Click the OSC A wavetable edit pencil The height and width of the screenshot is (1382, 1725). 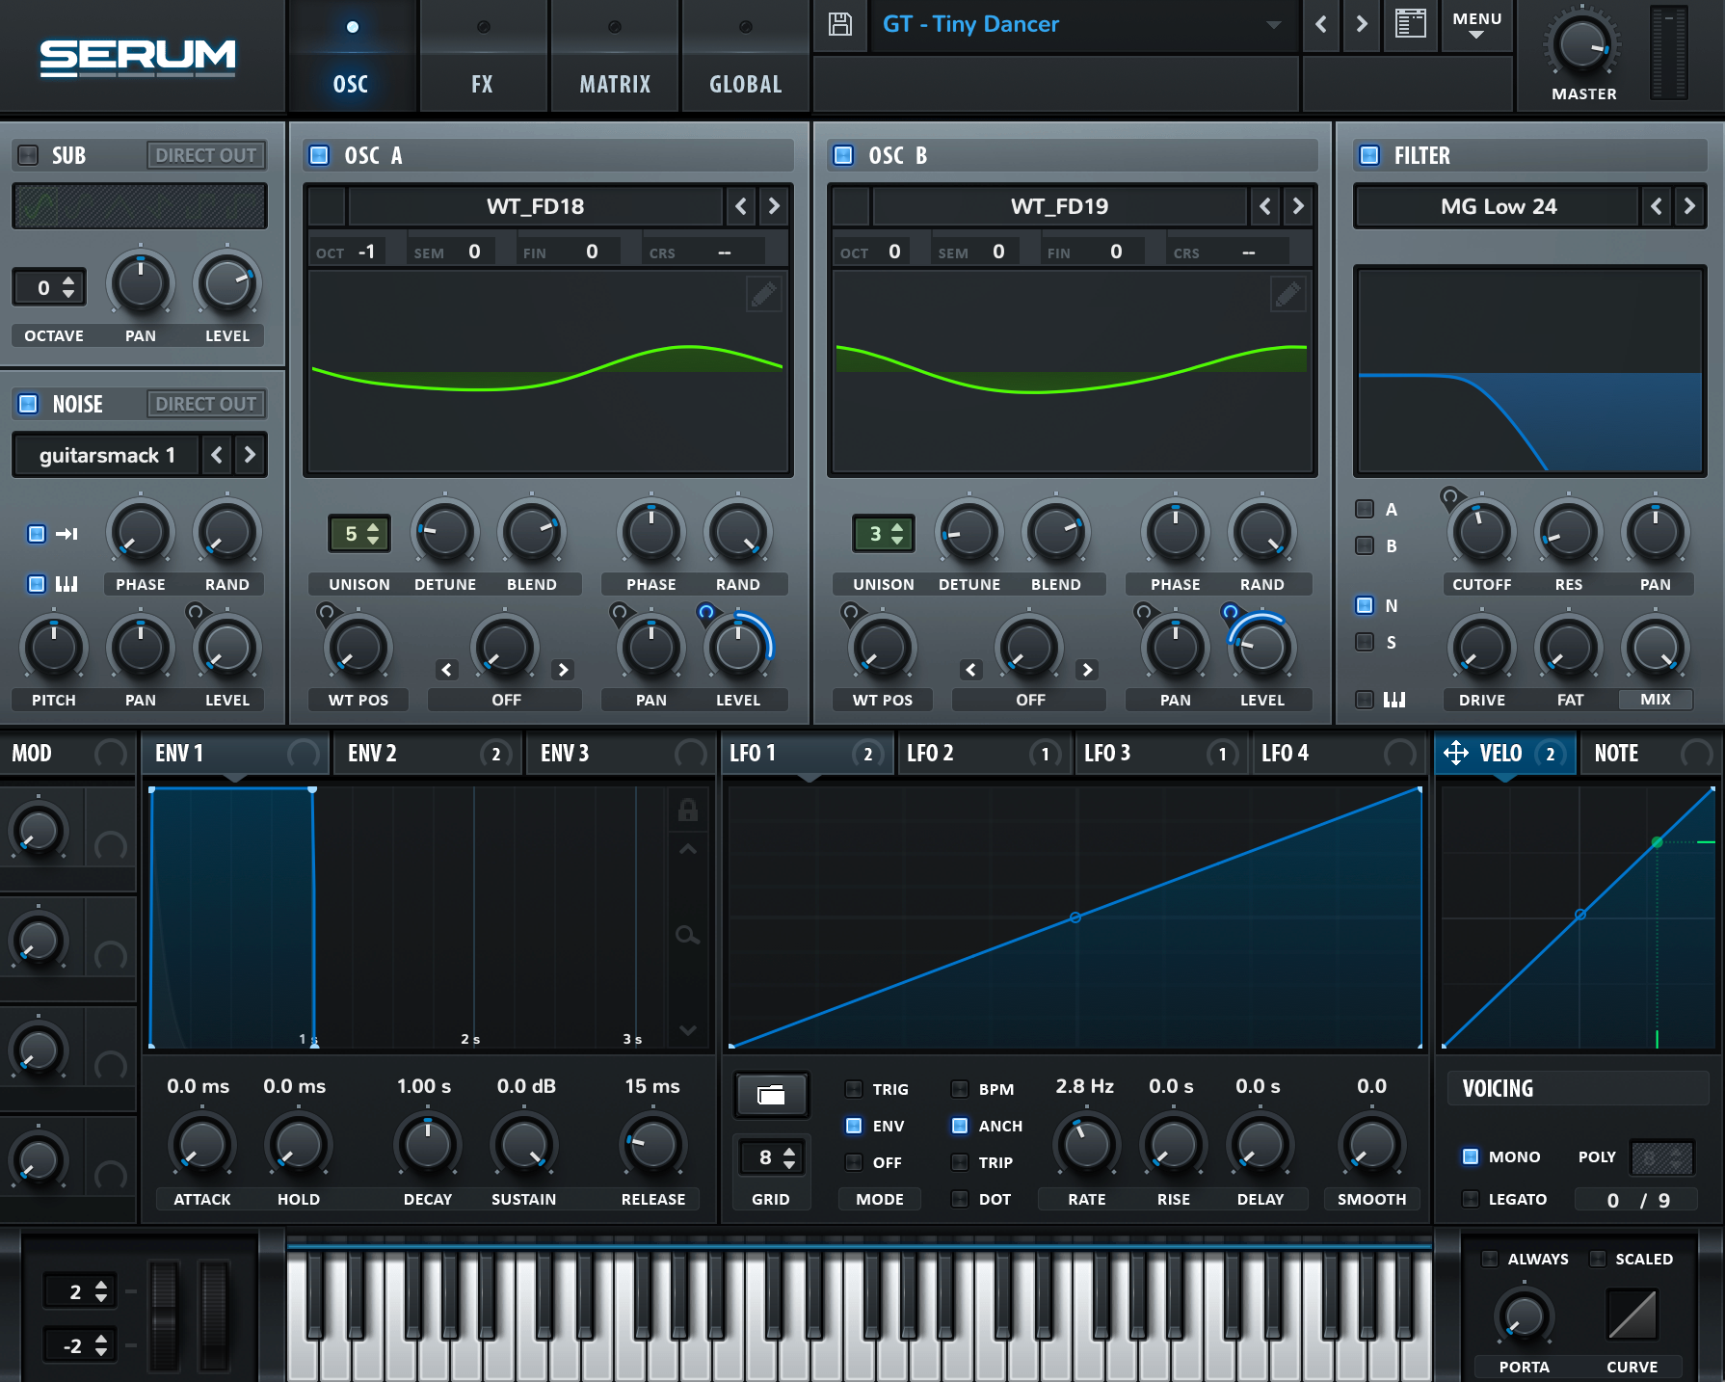[x=763, y=294]
